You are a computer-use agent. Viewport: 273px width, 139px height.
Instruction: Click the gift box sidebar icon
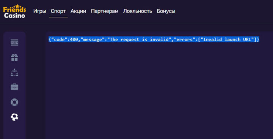tap(14, 57)
